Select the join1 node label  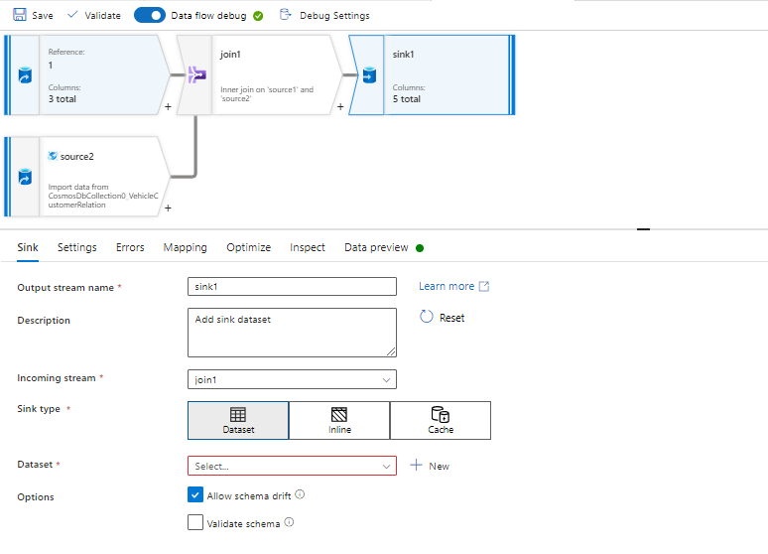(230, 54)
